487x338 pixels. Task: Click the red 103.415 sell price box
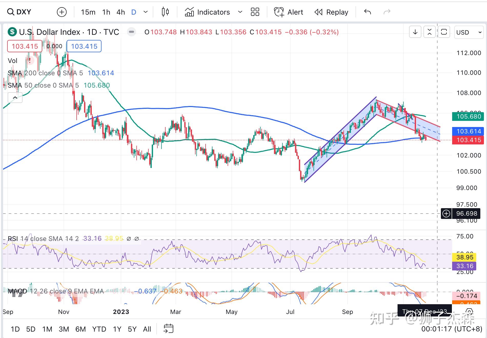pyautogui.click(x=25, y=46)
